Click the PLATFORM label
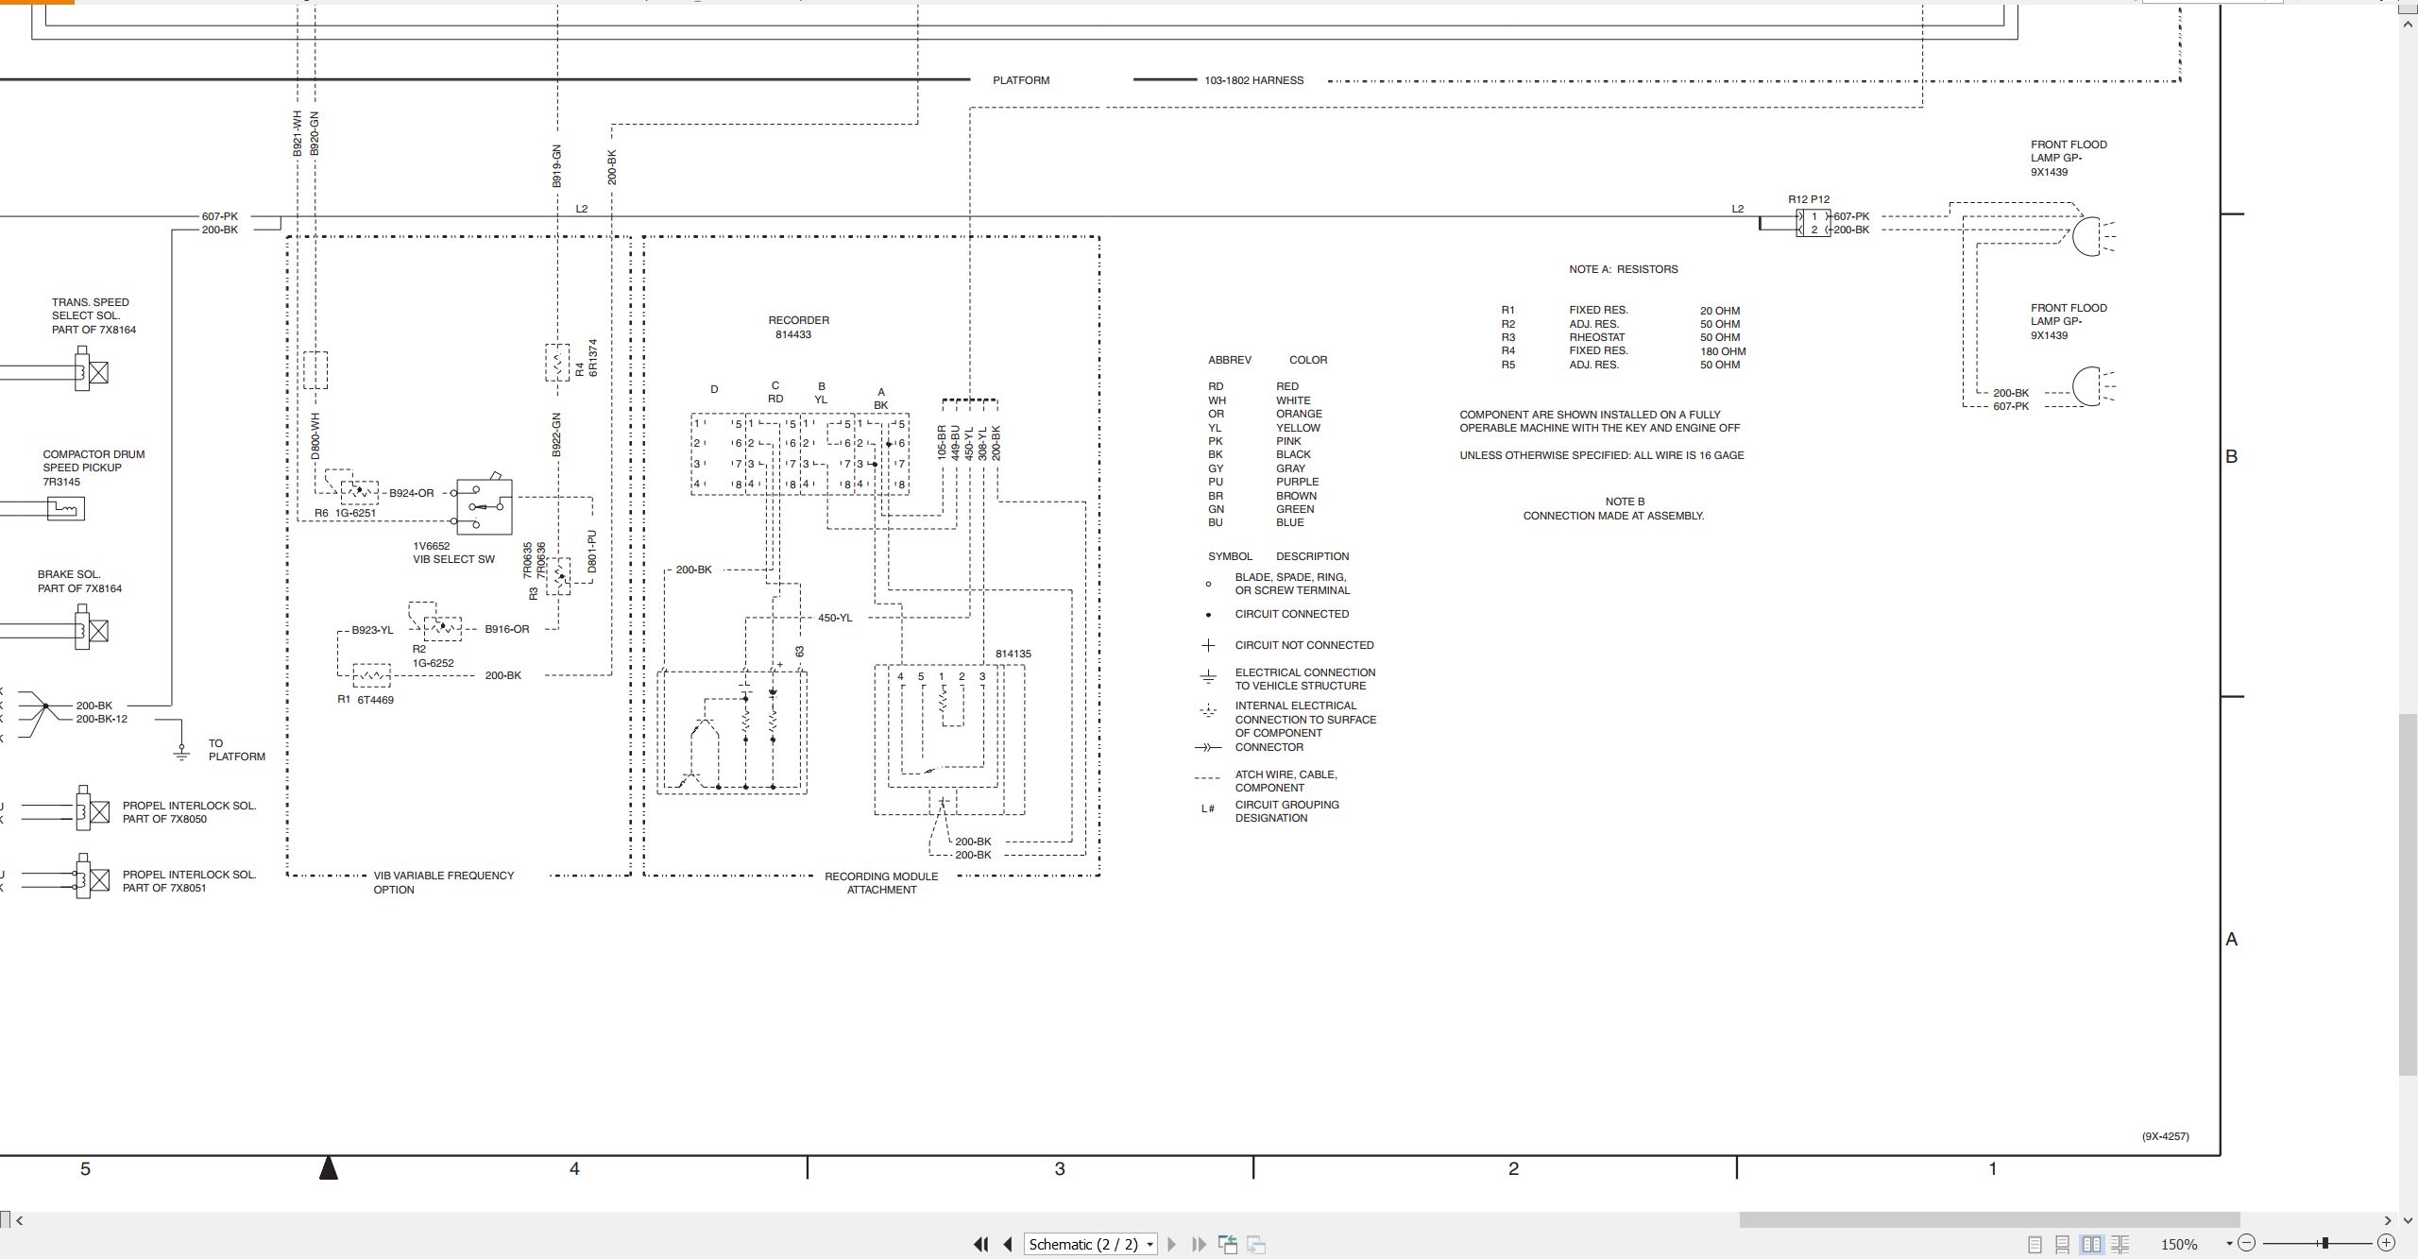Viewport: 2418px width, 1259px height. [1021, 80]
